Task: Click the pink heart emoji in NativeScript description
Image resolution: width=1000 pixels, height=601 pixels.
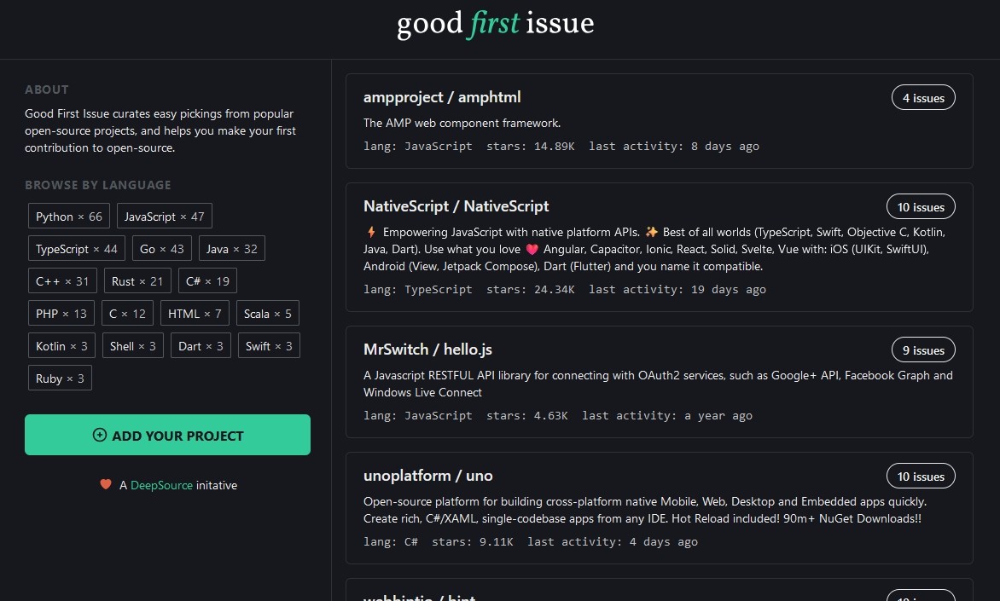Action: [532, 249]
